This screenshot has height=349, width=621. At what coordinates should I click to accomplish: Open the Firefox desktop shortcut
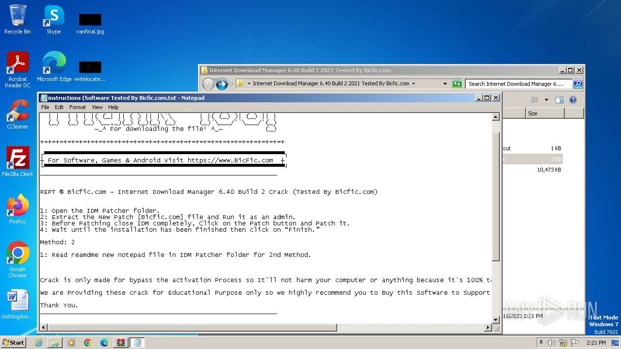[x=17, y=209]
